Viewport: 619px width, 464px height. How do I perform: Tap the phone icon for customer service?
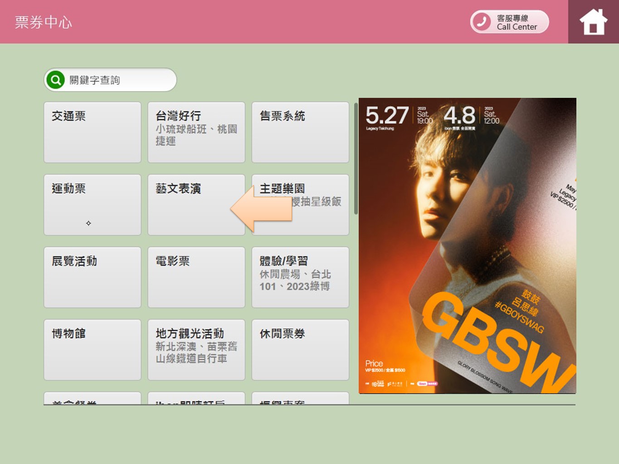(x=482, y=22)
